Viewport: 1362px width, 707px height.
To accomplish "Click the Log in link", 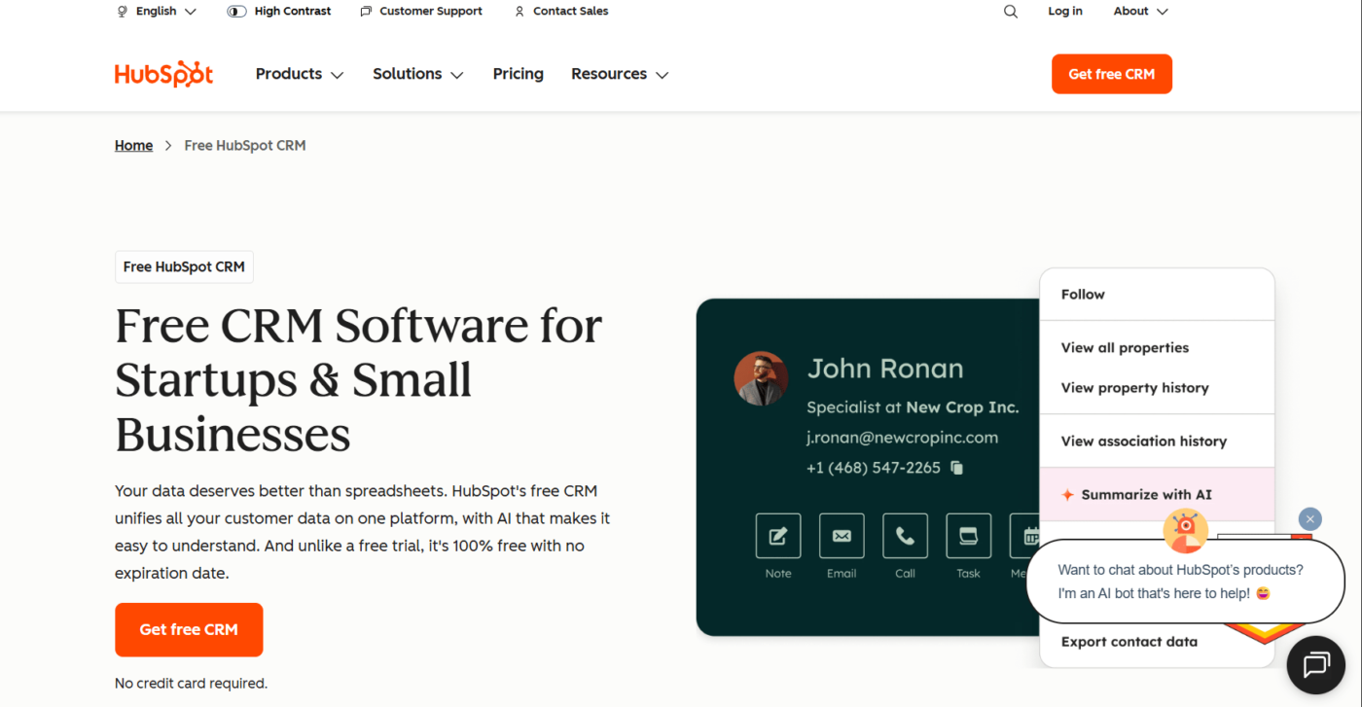I will (1065, 12).
